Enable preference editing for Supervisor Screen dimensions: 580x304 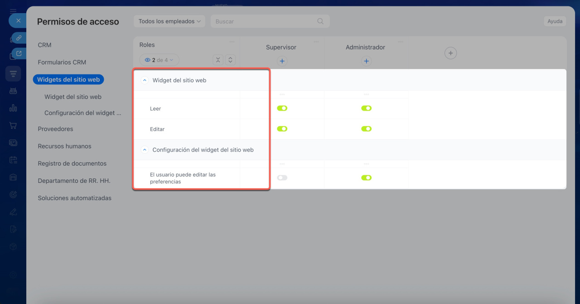pos(282,178)
